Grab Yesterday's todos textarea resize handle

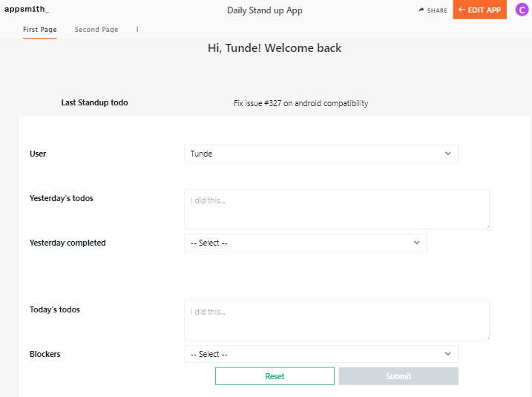486,226
